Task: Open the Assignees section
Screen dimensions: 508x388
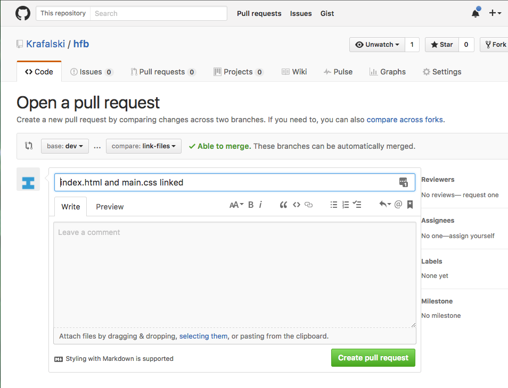Action: pos(438,221)
